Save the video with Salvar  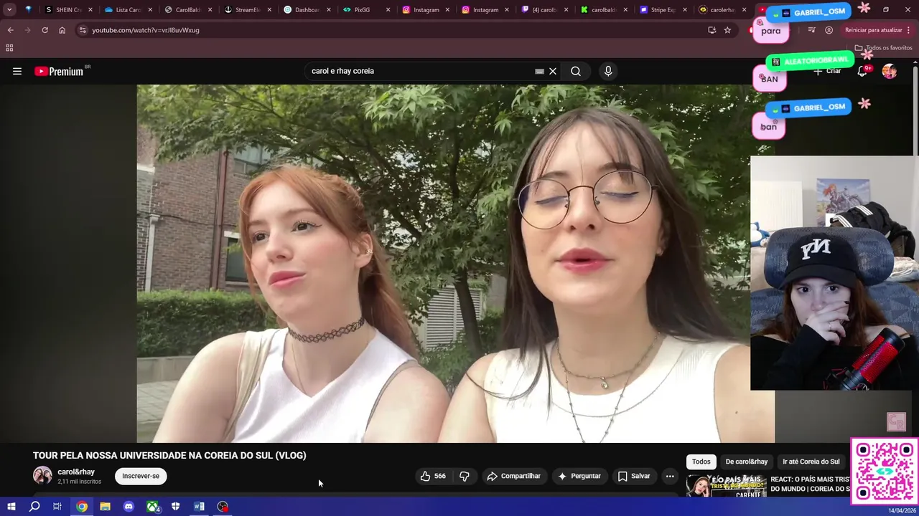point(634,476)
